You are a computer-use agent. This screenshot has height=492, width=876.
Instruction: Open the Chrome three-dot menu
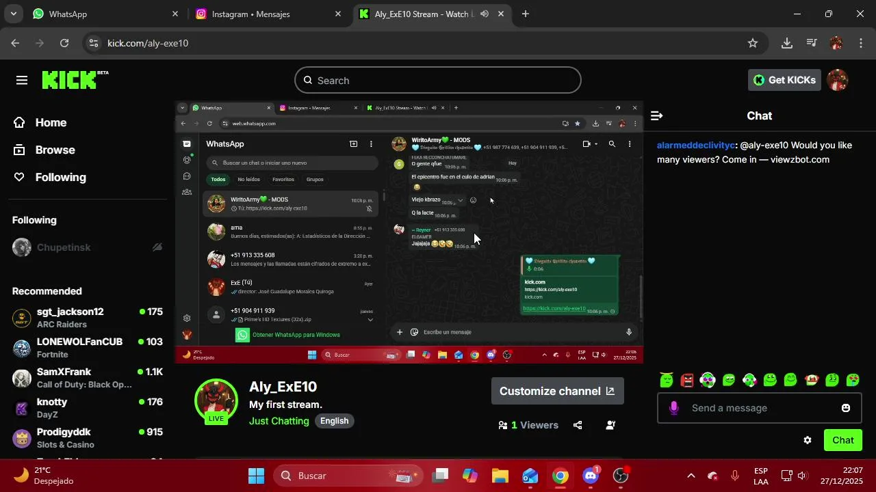pyautogui.click(x=860, y=43)
